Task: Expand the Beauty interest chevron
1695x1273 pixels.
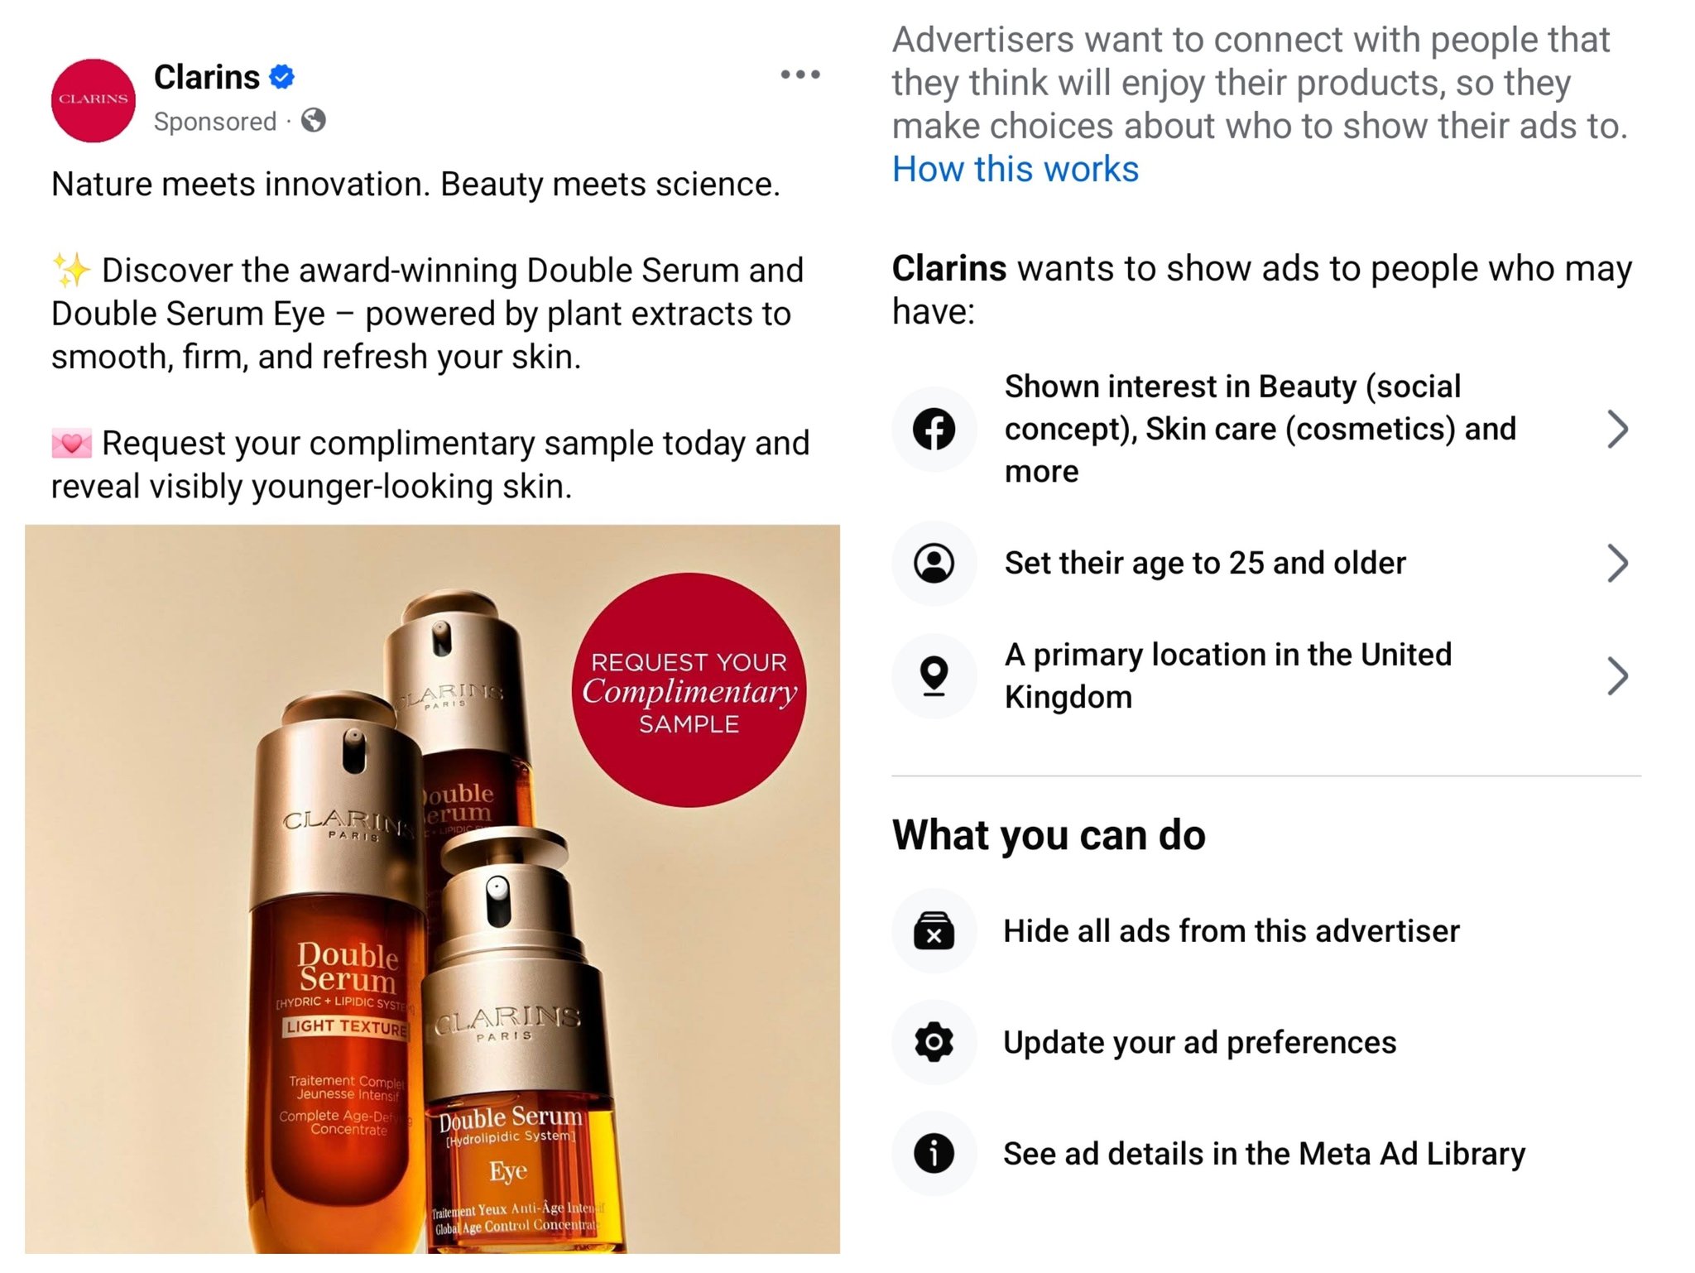Action: (x=1617, y=429)
